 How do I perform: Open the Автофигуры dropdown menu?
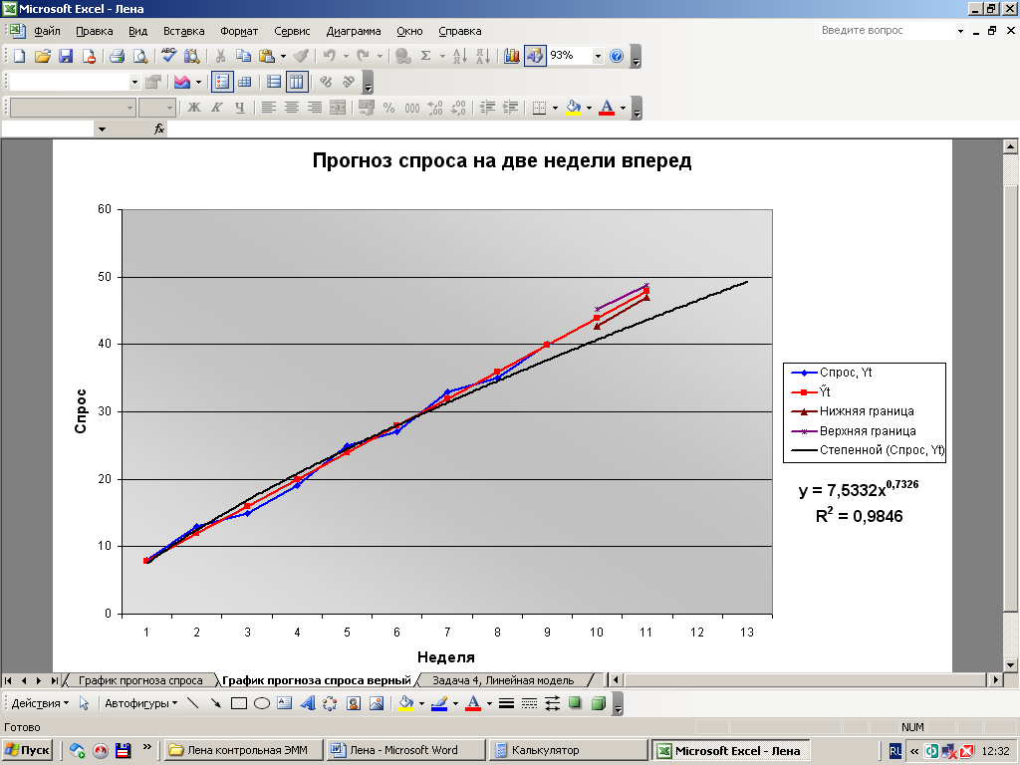tap(140, 703)
